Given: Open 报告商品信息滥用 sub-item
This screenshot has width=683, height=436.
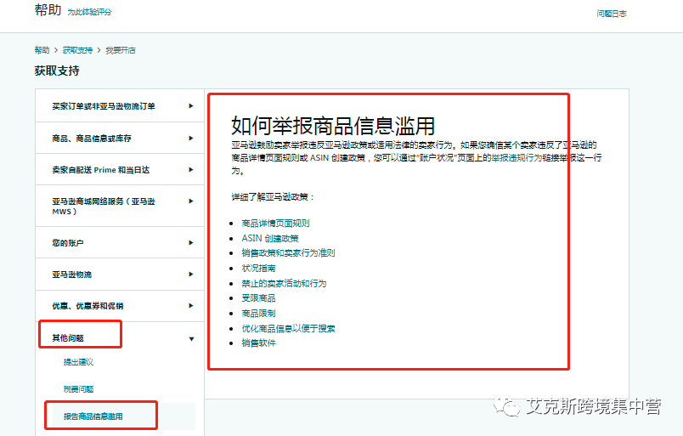Looking at the screenshot, I should pos(93,416).
